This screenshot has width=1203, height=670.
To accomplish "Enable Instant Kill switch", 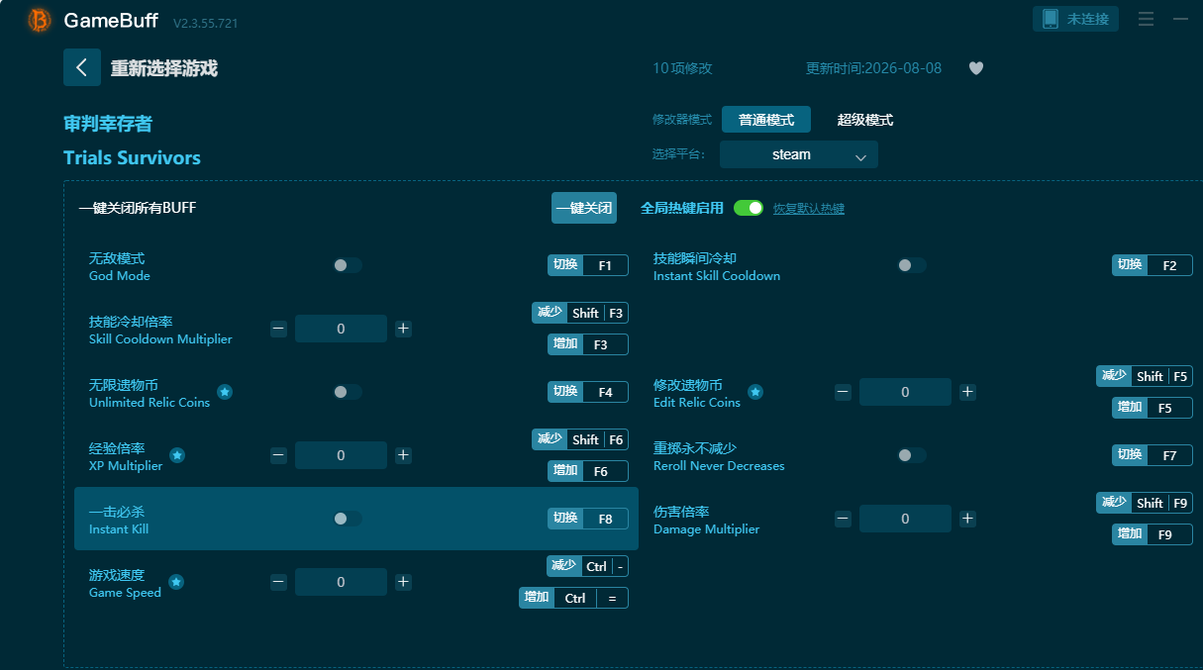I will click(x=348, y=519).
